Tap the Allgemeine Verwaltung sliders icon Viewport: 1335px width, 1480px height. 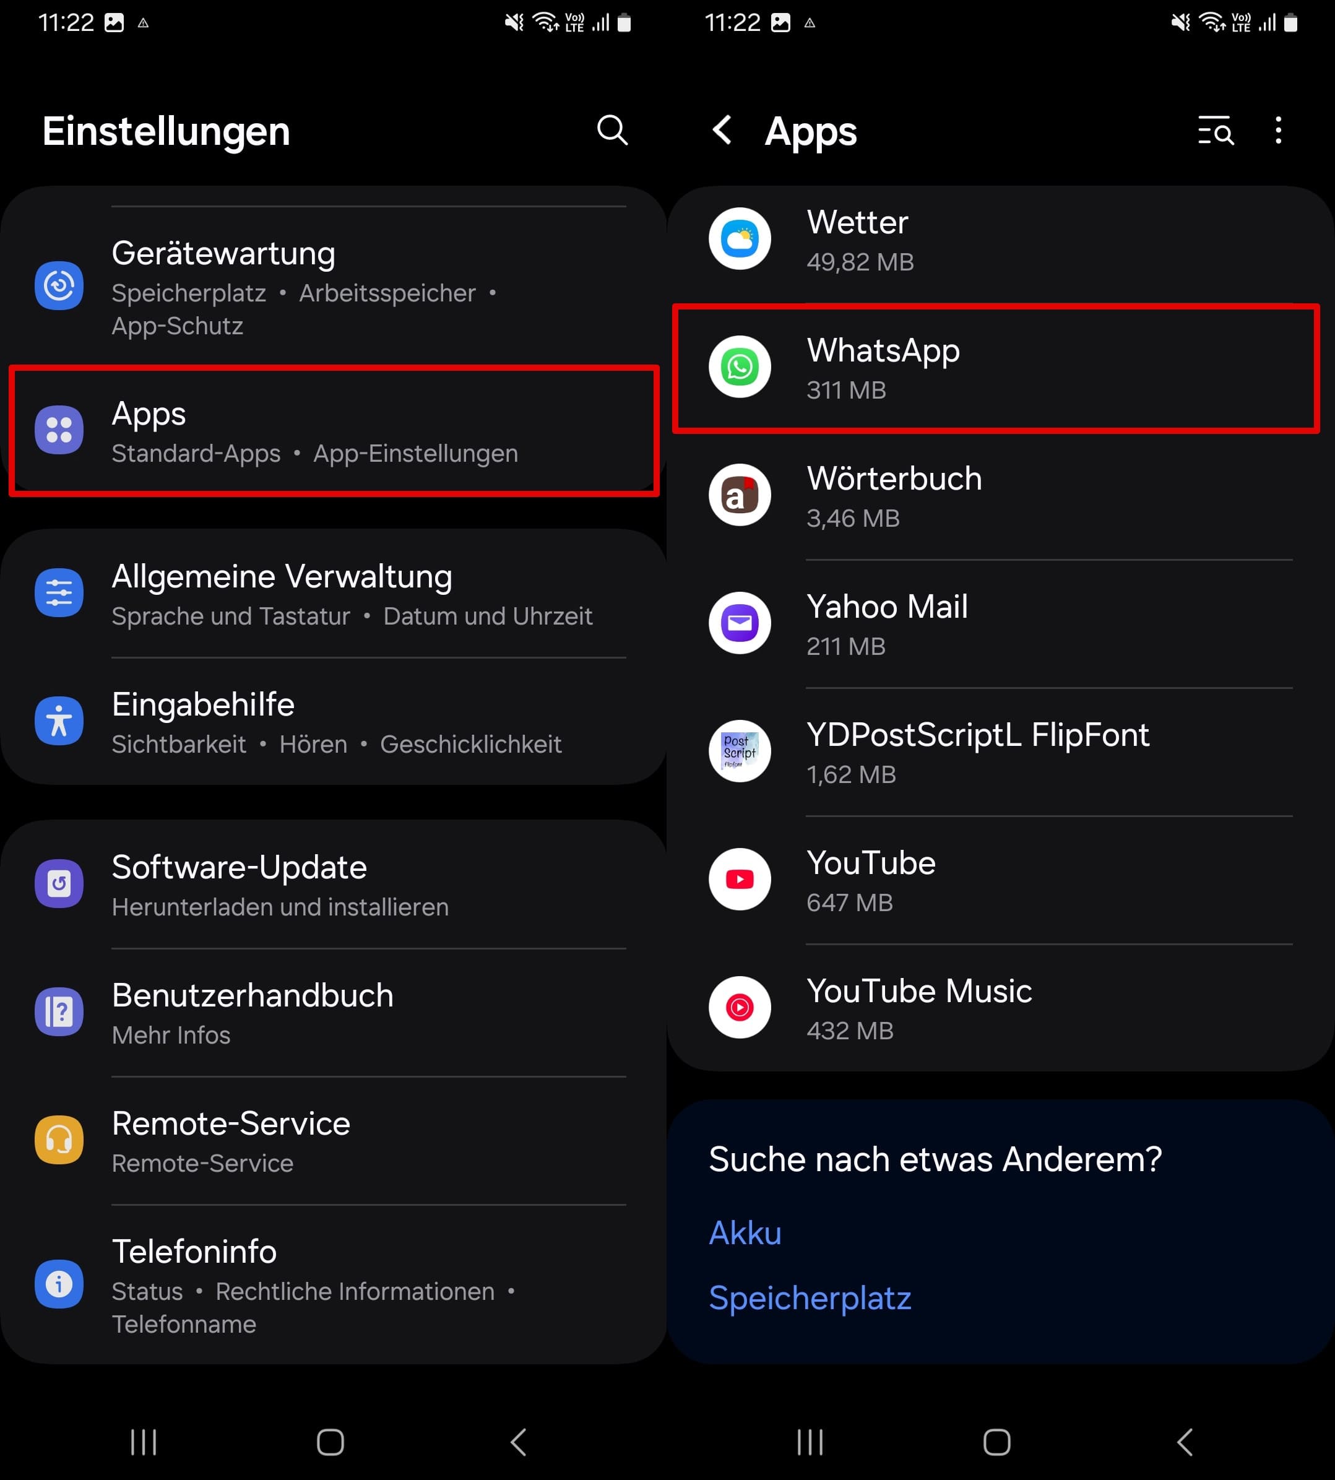click(59, 593)
